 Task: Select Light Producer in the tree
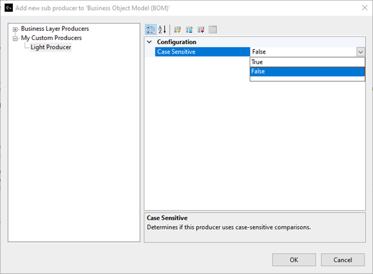tap(51, 47)
